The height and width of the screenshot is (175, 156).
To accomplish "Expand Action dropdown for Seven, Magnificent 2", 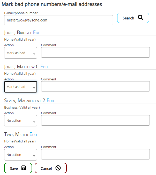I will tap(20, 121).
